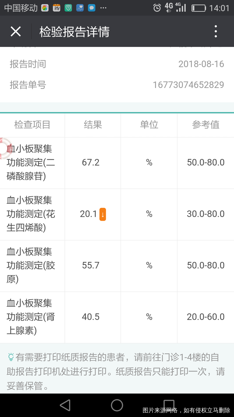Open the three-dot overflow menu
The image size is (234, 417).
click(216, 32)
